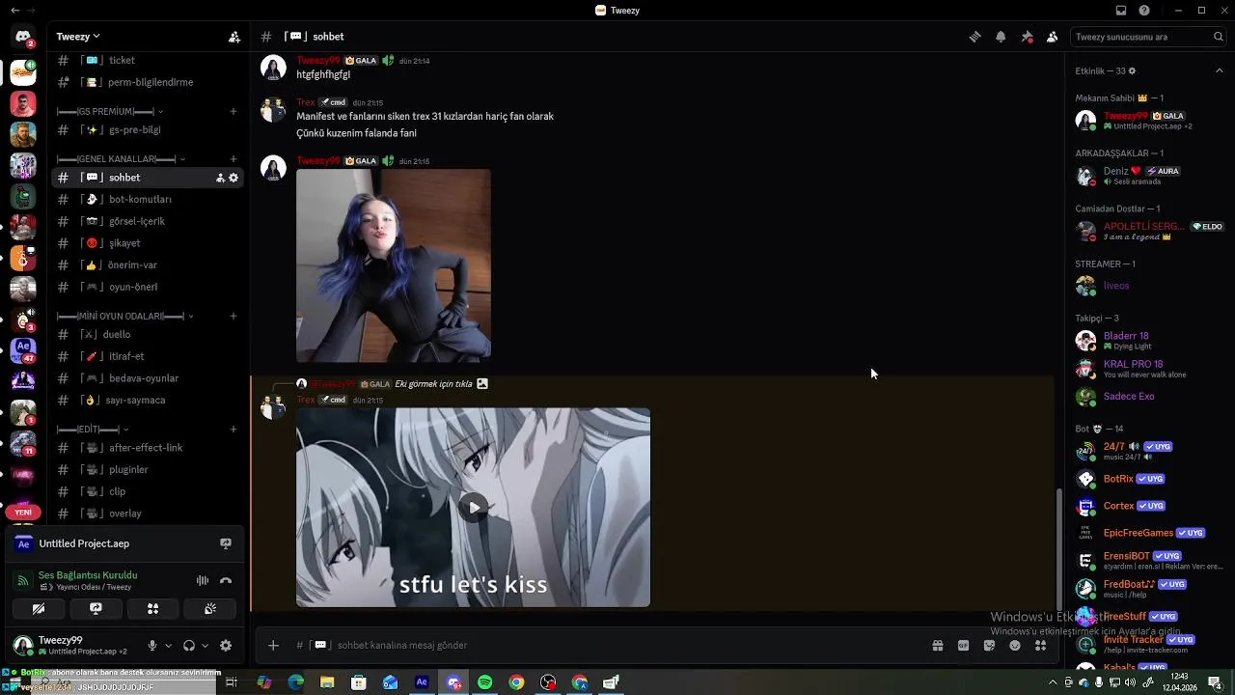The width and height of the screenshot is (1235, 695).
Task: Play the stfu let's kiss video
Action: (x=473, y=508)
